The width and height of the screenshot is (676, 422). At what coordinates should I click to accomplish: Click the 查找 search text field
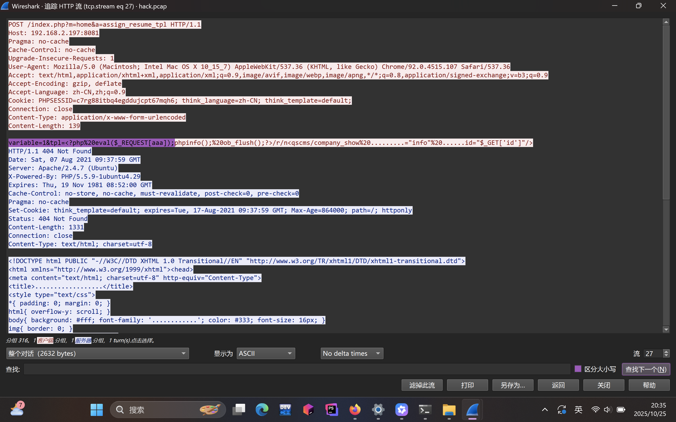(297, 369)
